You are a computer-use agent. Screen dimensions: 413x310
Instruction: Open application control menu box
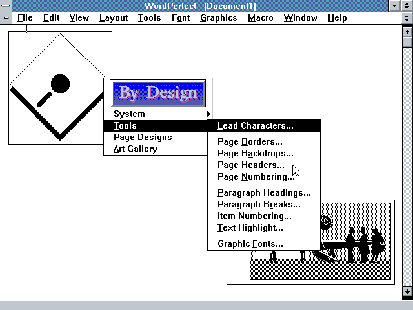(x=6, y=6)
